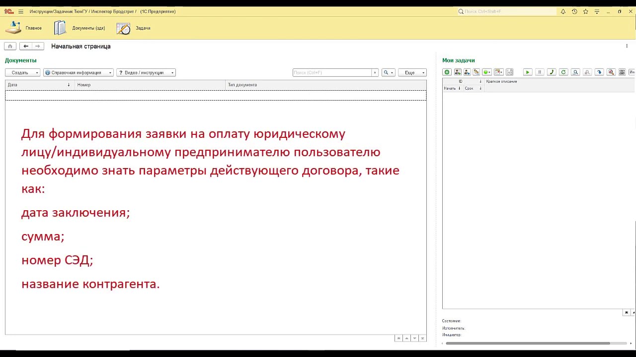Image resolution: width=636 pixels, height=357 pixels.
Task: Open favorites star
Action: [x=586, y=11]
